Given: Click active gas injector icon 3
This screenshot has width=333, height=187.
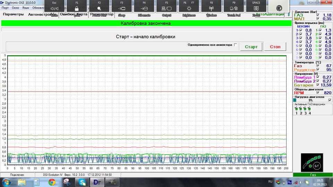Looking at the screenshot, I should pos(305,109).
